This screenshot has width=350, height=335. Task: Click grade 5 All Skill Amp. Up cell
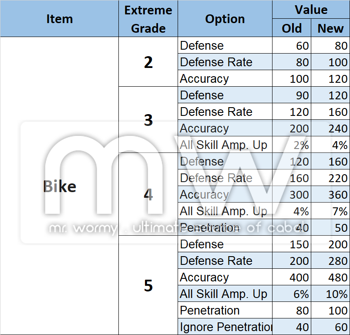225,294
